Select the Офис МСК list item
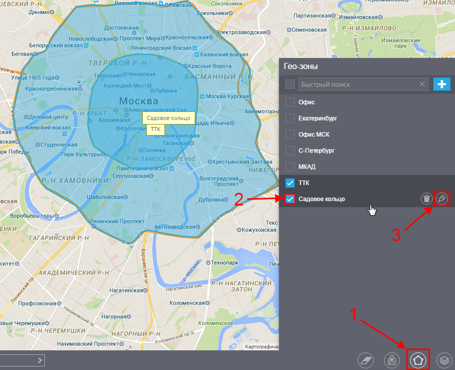This screenshot has height=370, width=455. pyautogui.click(x=367, y=135)
